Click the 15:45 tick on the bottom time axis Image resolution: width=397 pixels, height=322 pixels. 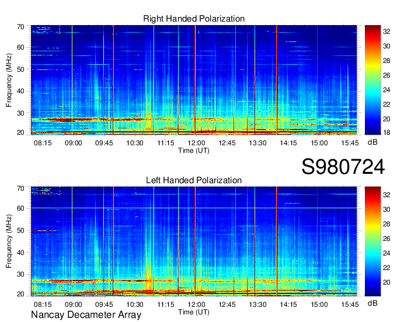(350, 304)
